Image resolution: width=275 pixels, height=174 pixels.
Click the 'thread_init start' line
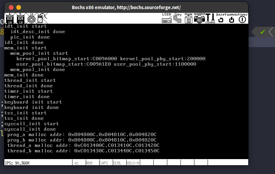click(30, 81)
